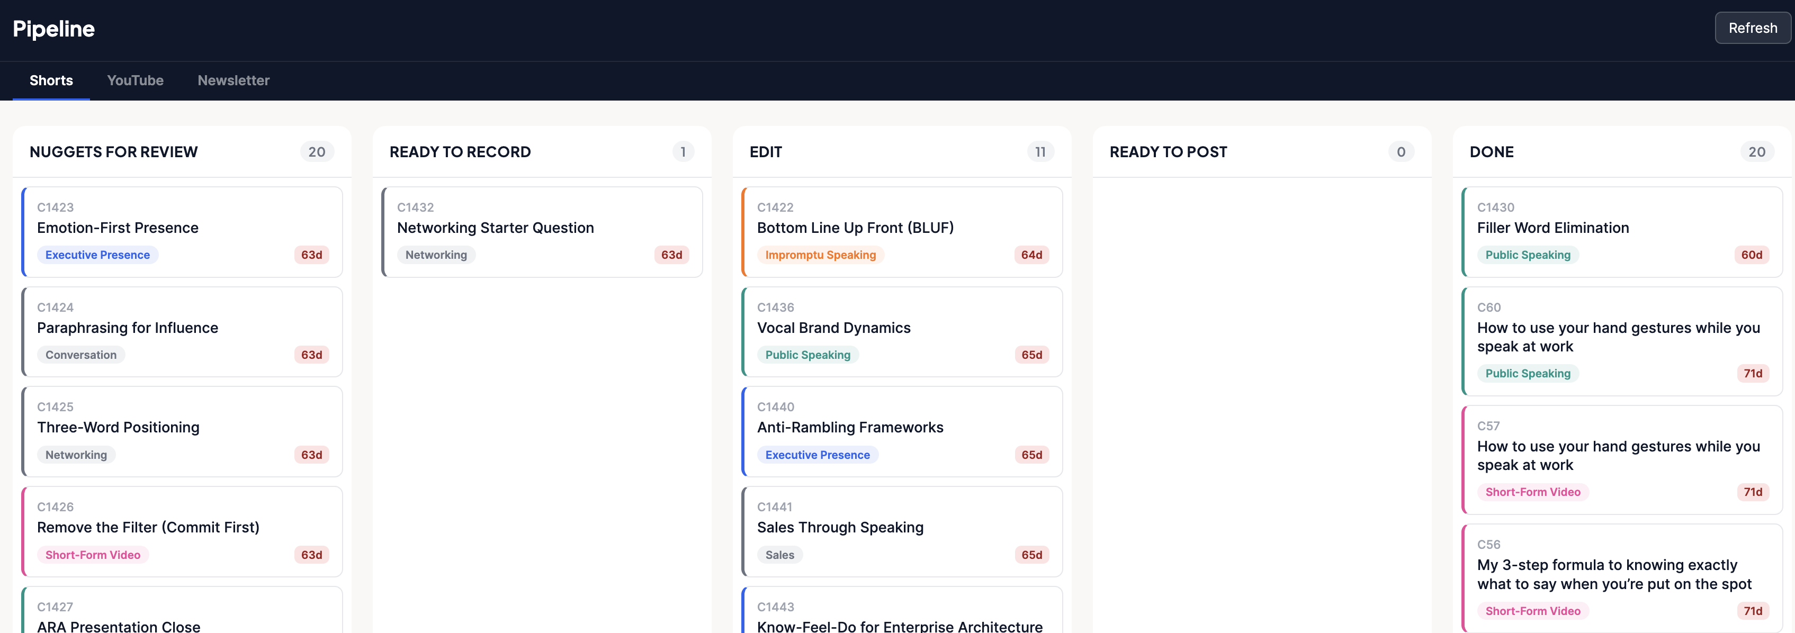
Task: Click Short-Form Video tag on C1426
Action: click(x=93, y=555)
